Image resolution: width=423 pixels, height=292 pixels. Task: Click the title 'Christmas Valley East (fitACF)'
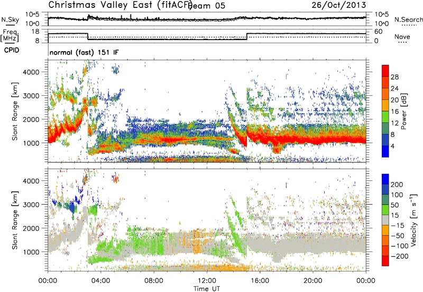120,5
